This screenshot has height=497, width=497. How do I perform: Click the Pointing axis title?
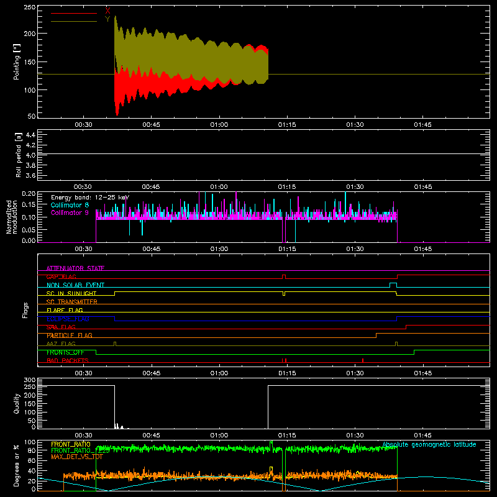(x=17, y=62)
